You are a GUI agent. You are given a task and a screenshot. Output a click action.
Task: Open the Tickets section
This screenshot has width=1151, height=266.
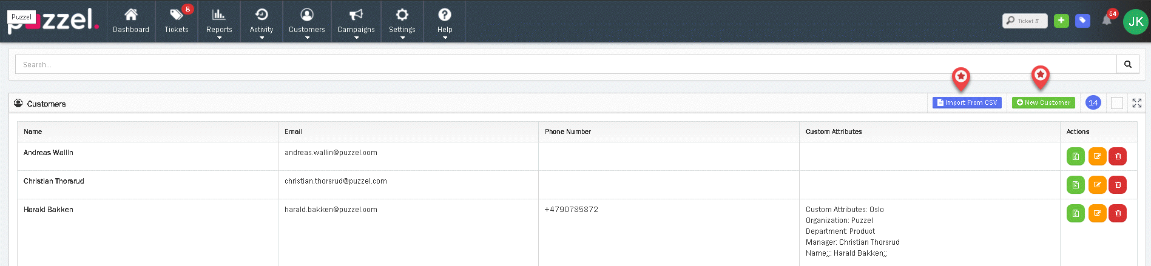[x=177, y=21]
